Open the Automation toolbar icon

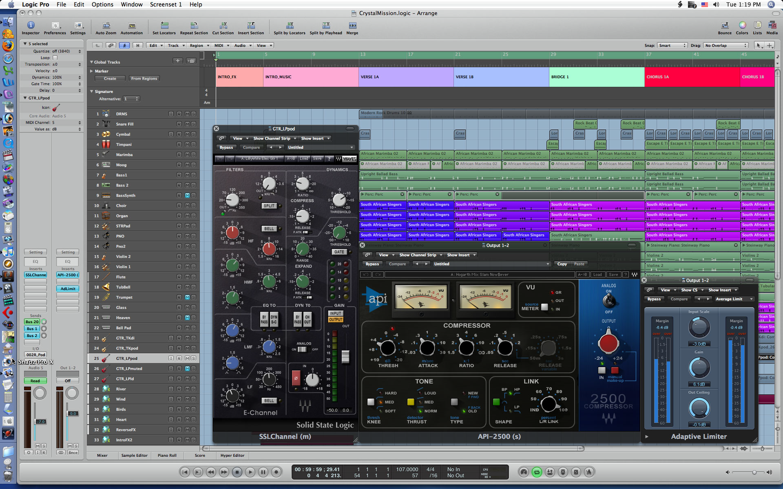point(131,25)
